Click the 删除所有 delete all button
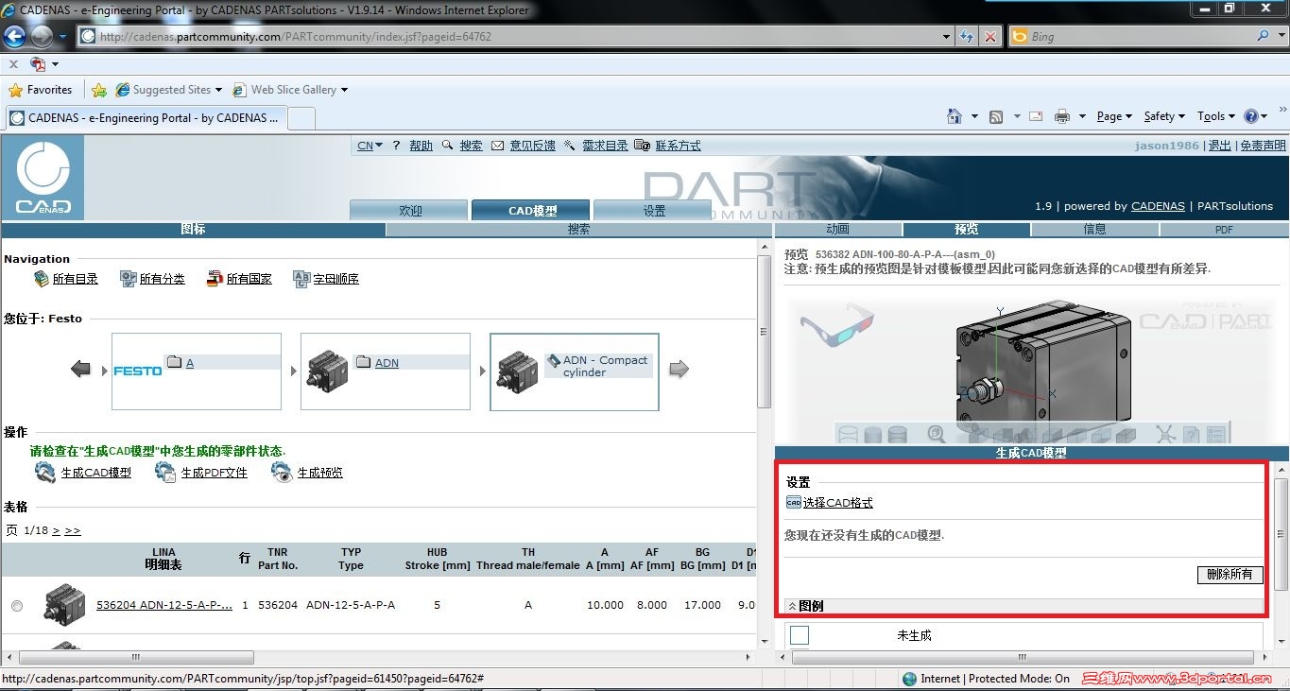This screenshot has width=1290, height=691. coord(1230,574)
